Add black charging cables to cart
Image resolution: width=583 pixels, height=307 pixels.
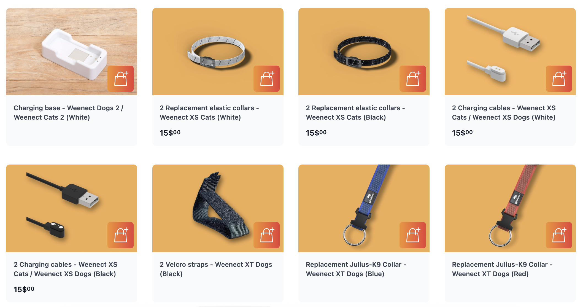point(120,235)
